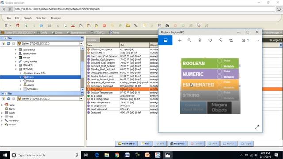Expand the Local Device tree node
283x159 pixels.
click(16, 49)
